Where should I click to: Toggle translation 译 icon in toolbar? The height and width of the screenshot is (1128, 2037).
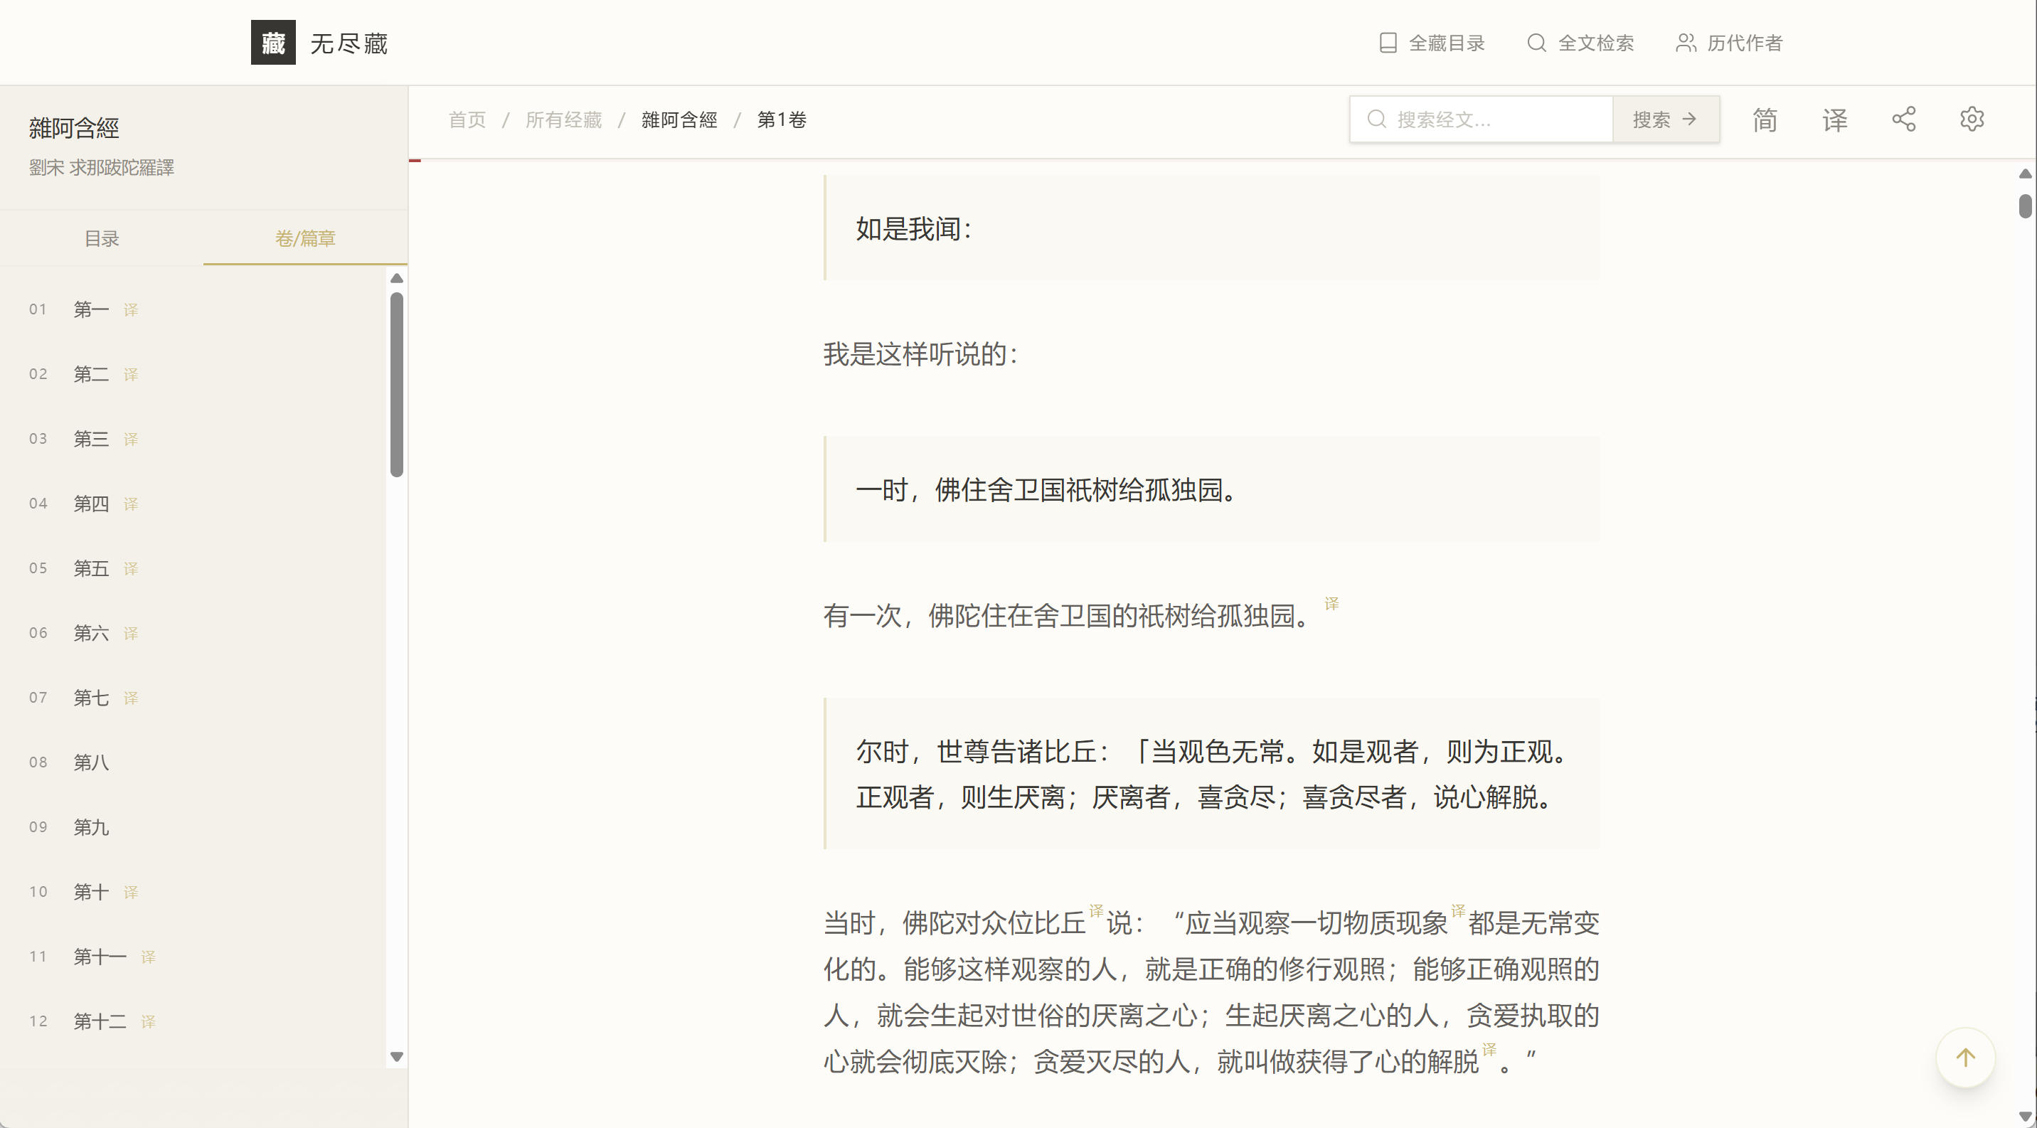1834,119
